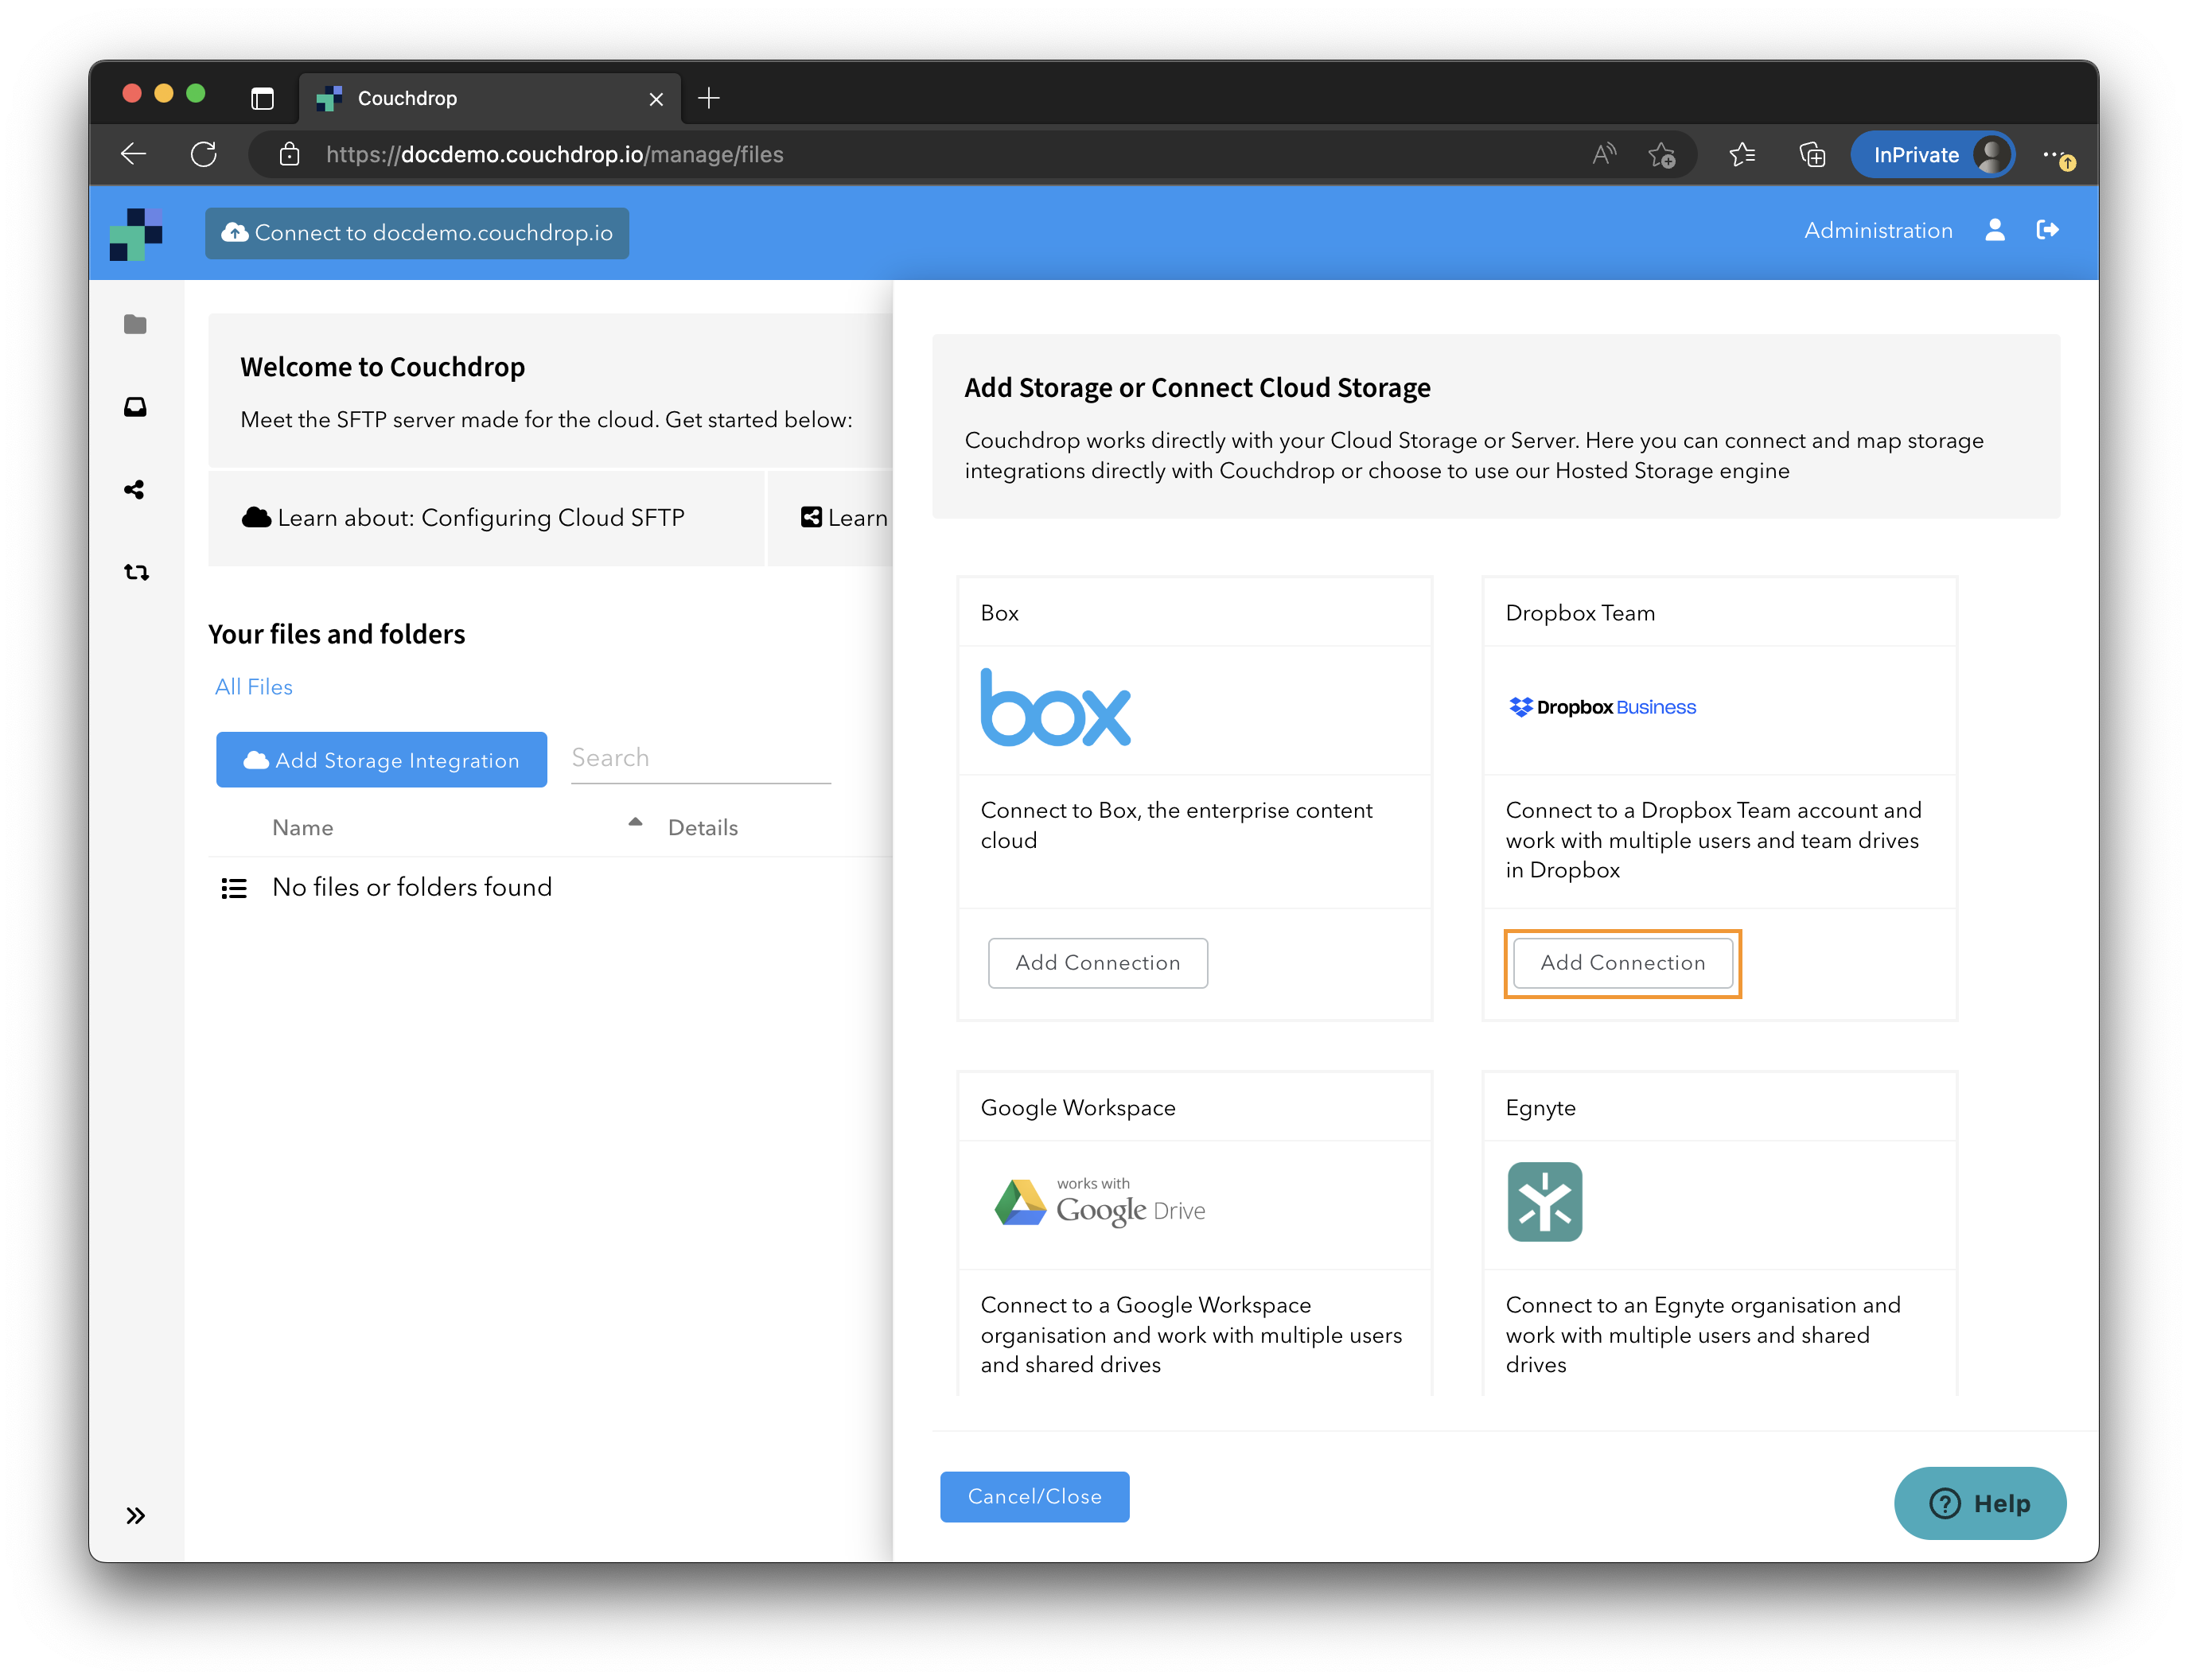
Task: Click Add Connection for Dropbox Team
Action: point(1623,963)
